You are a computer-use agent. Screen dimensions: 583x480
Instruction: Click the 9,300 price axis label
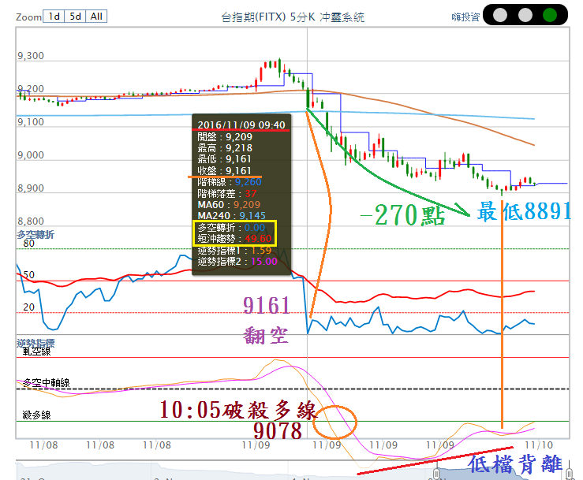point(31,56)
